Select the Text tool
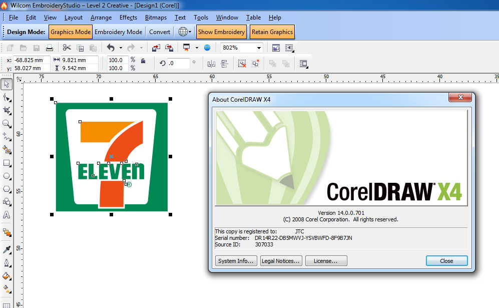The image size is (499, 308). tap(7, 215)
